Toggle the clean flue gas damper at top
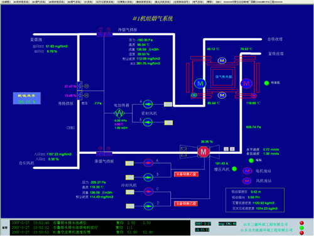 click(x=104, y=35)
